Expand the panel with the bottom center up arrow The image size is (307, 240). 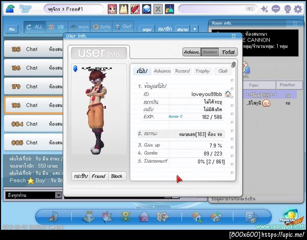coord(153,207)
